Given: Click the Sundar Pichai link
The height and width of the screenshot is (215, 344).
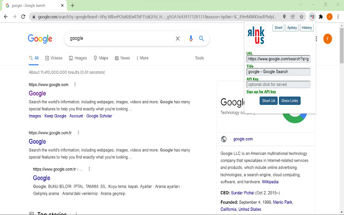Looking at the screenshot, I should 242,193.
